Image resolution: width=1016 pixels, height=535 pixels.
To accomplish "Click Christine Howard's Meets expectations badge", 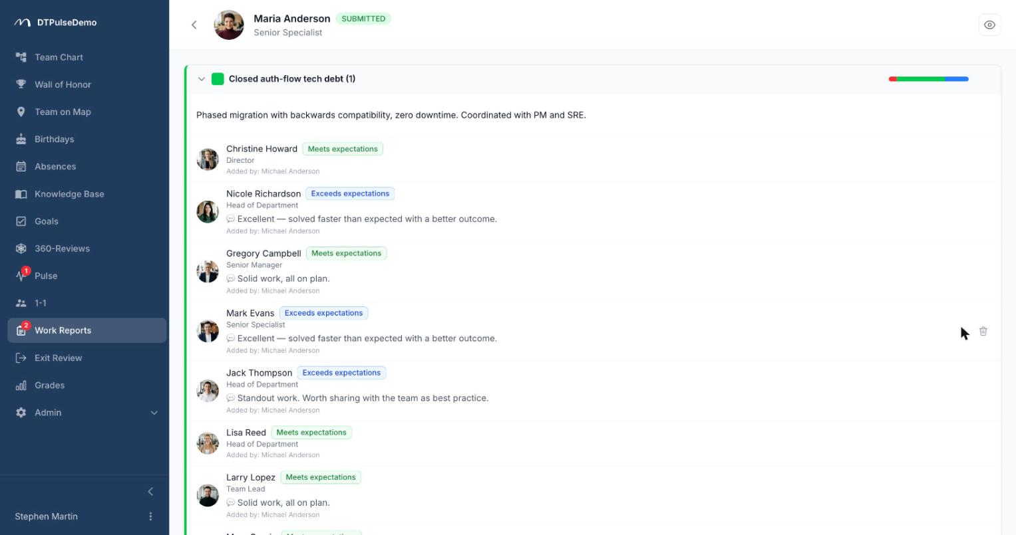I will coord(343,149).
